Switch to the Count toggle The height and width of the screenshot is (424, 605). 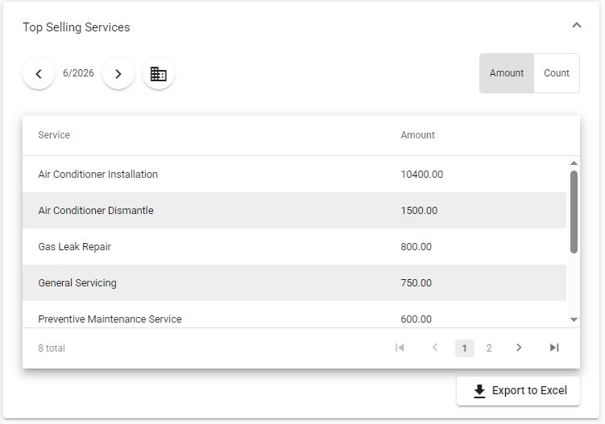tap(557, 73)
